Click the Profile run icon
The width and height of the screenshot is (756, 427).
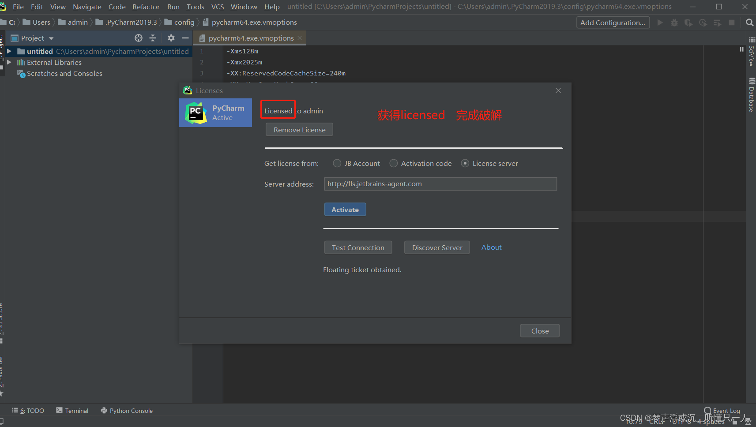tap(703, 22)
